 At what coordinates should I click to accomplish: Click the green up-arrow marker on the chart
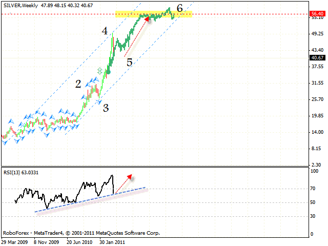tap(100, 71)
